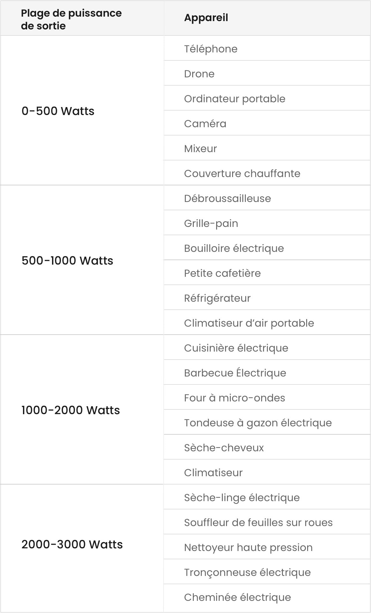371x613 pixels.
Task: Select 'Couverture chauffante' entry
Action: click(242, 174)
